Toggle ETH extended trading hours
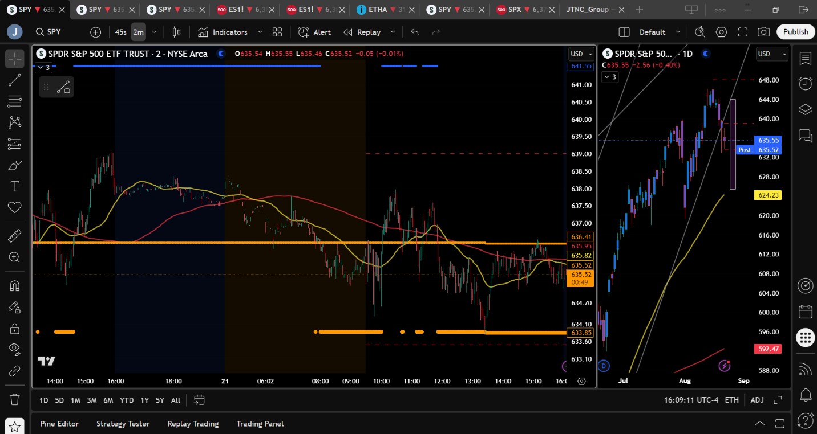Screen dimensions: 817x434 (732, 400)
